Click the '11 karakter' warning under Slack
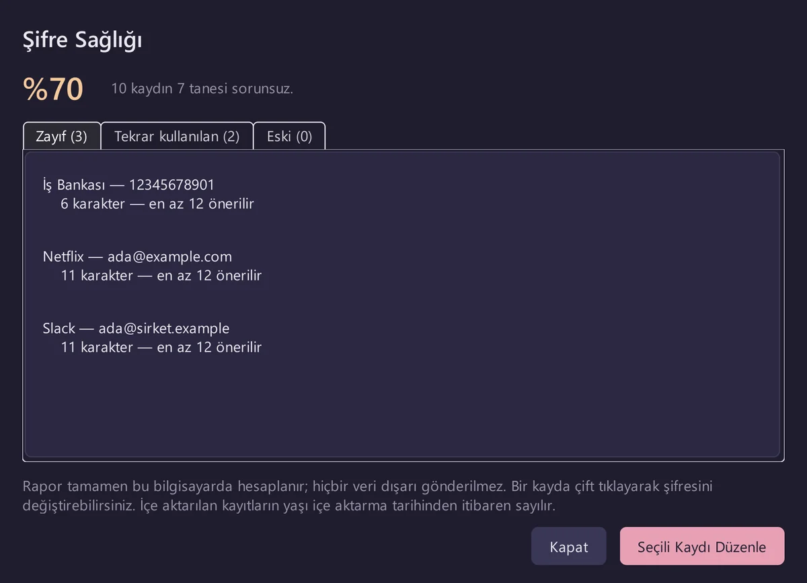 [x=161, y=348]
